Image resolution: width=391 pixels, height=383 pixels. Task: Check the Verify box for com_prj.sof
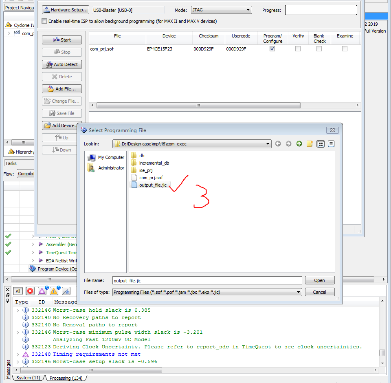pyautogui.click(x=298, y=48)
